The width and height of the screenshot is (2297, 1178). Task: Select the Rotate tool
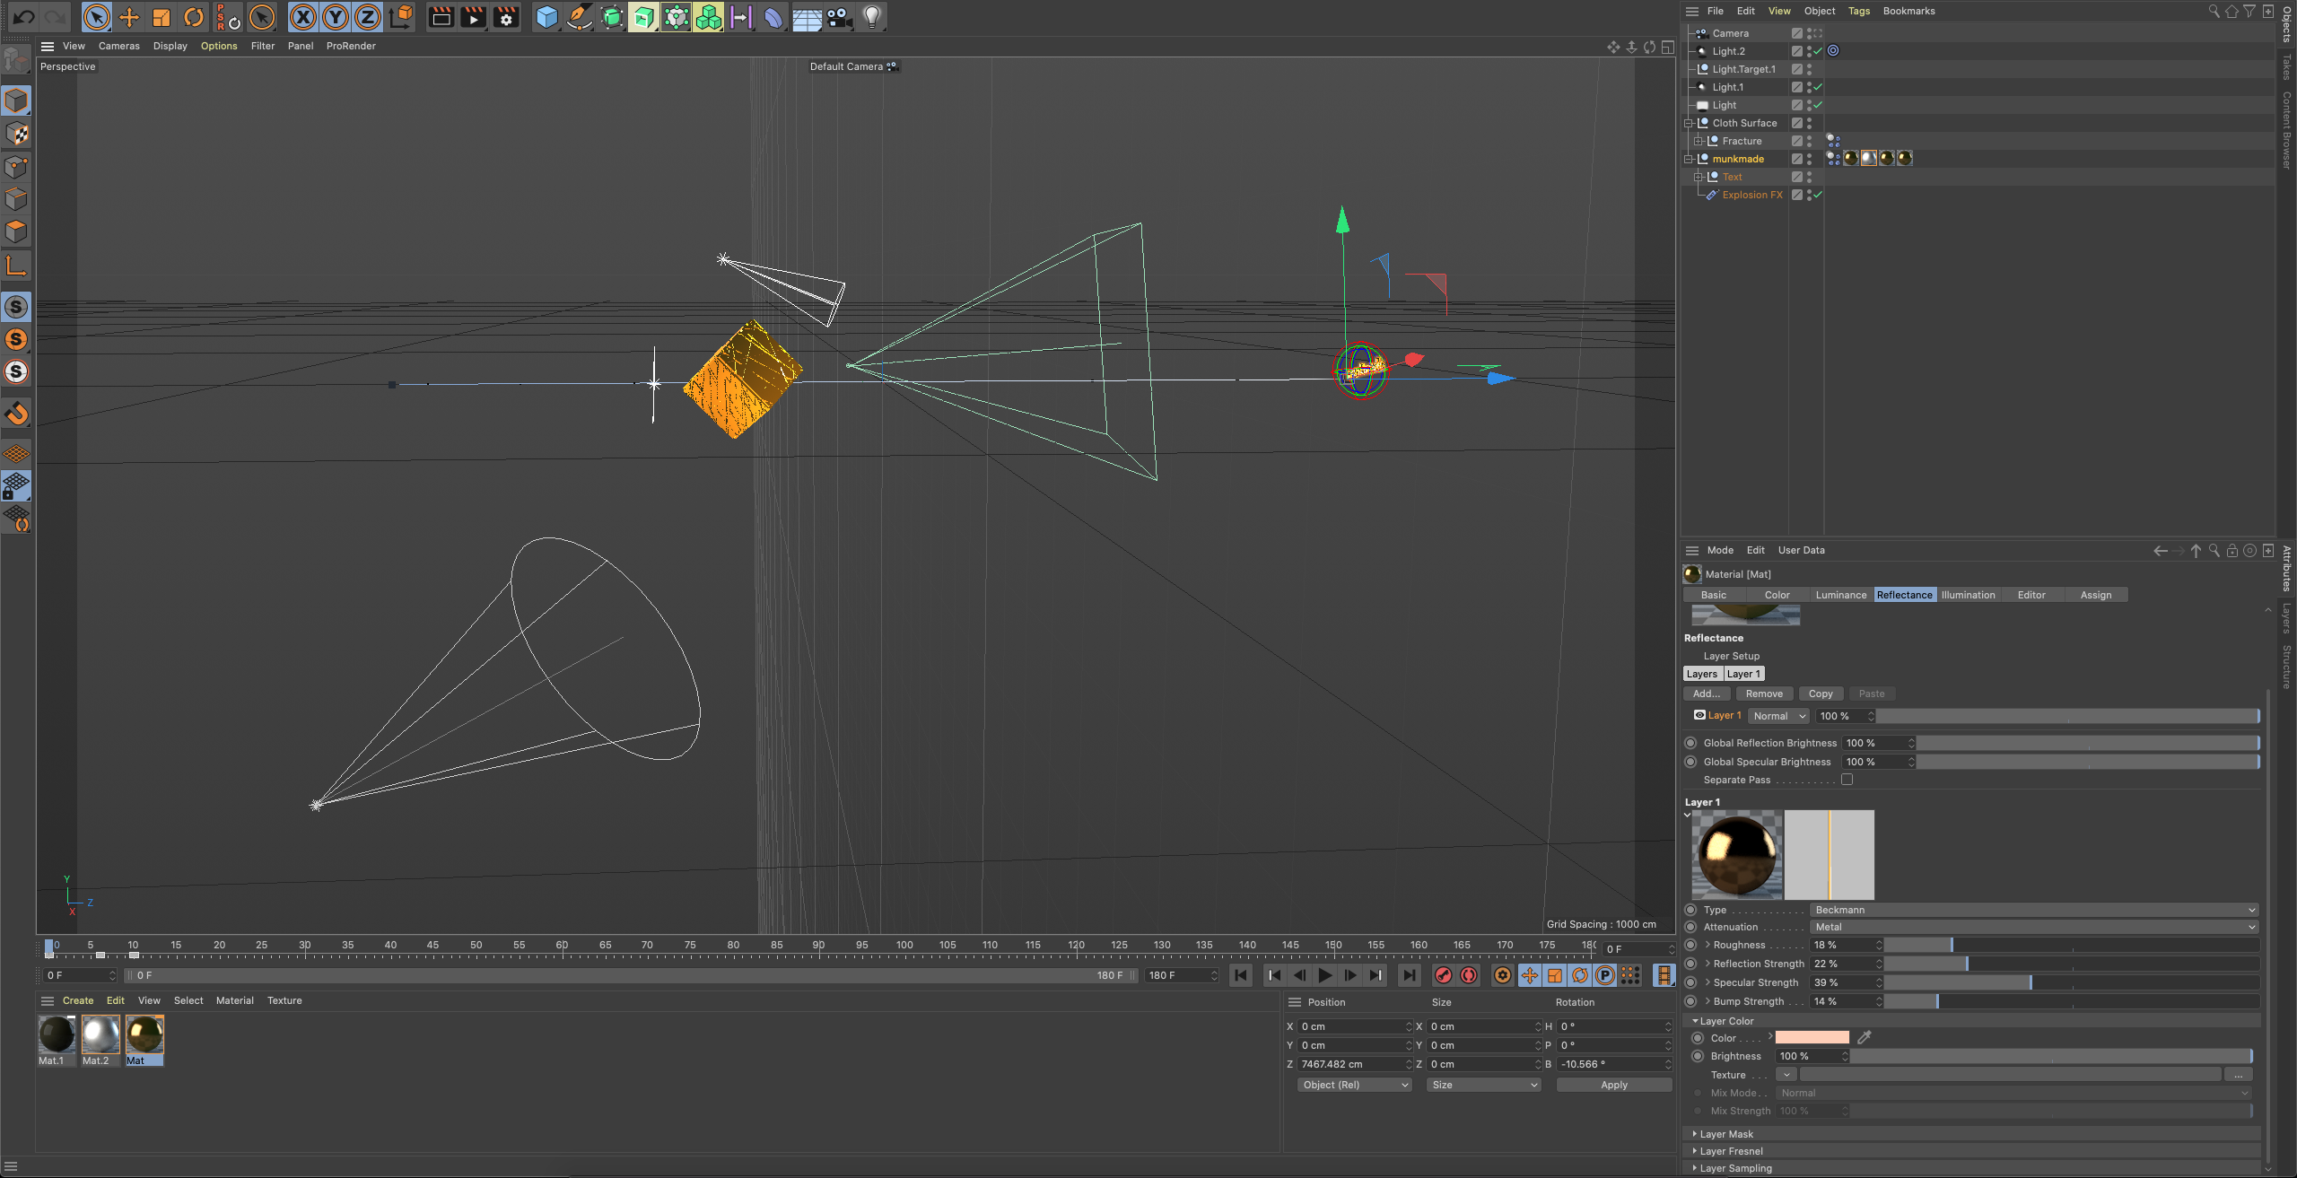pyautogui.click(x=193, y=17)
